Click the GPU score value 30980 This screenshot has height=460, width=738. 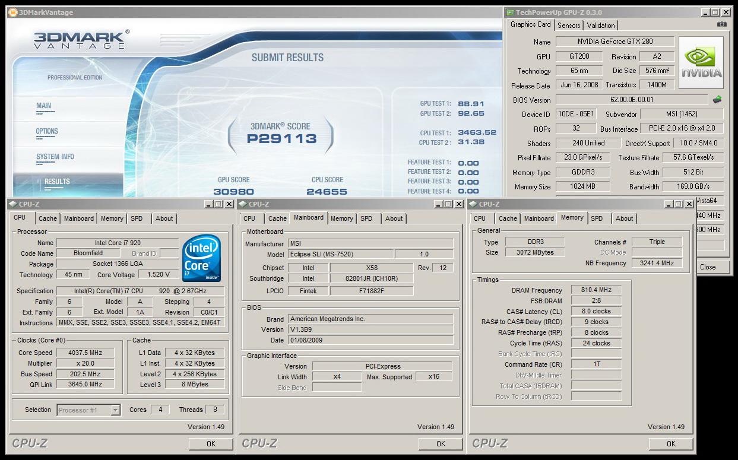233,191
